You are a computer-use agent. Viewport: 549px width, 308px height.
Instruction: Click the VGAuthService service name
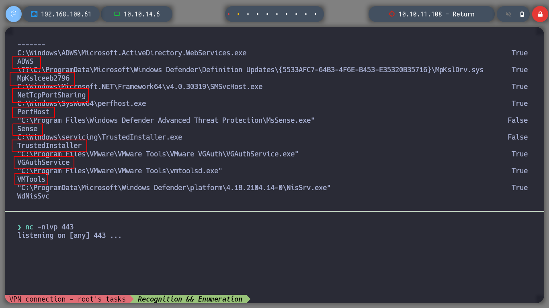(43, 162)
